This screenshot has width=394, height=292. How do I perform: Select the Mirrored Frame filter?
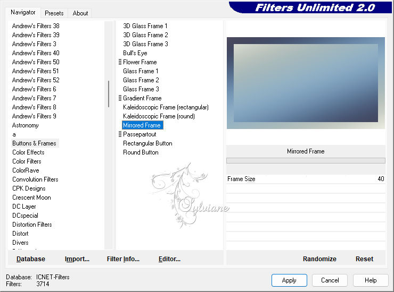tap(143, 125)
